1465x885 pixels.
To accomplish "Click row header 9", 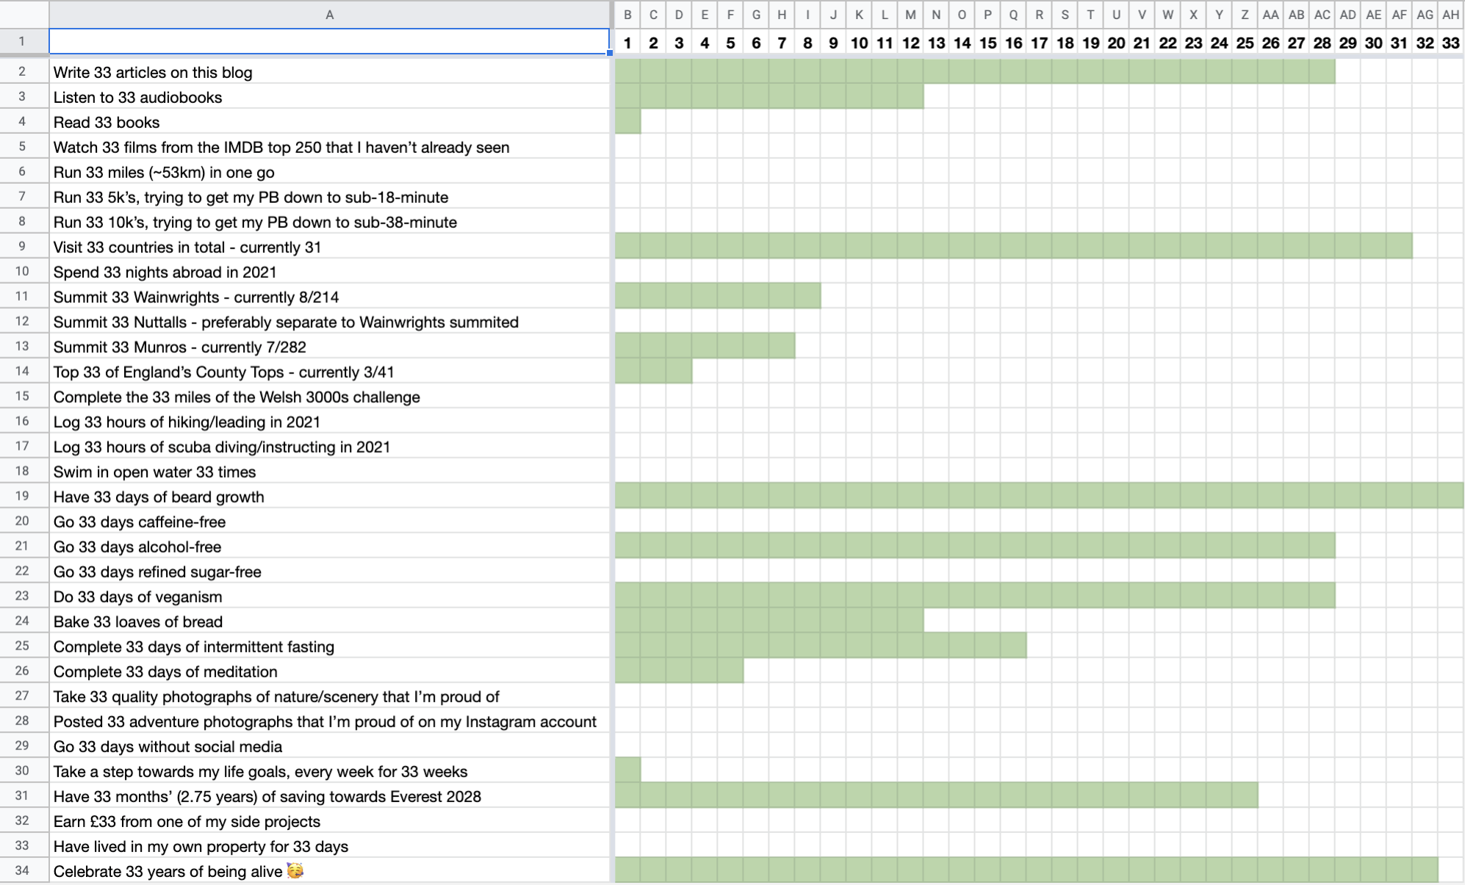I will point(22,247).
